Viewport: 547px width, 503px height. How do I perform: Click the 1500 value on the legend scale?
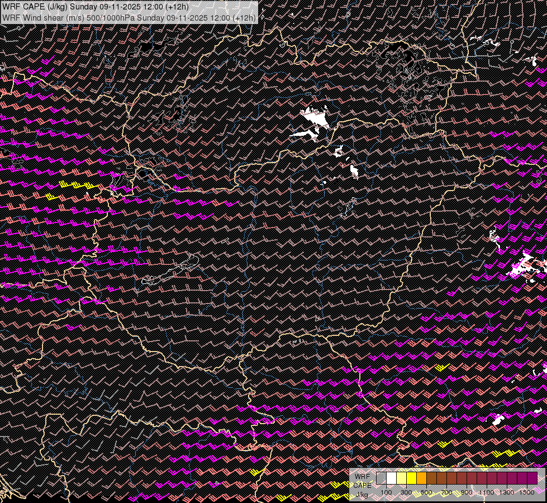(527, 492)
